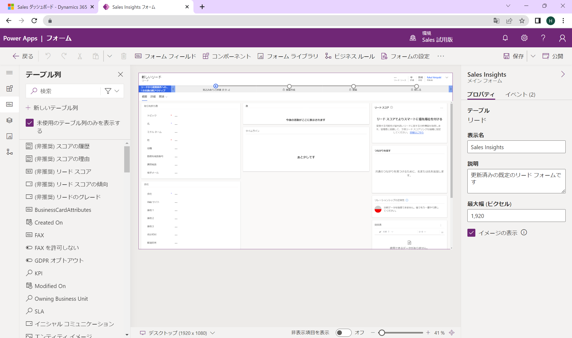Switch to the イベント (2) tab

[x=520, y=95]
